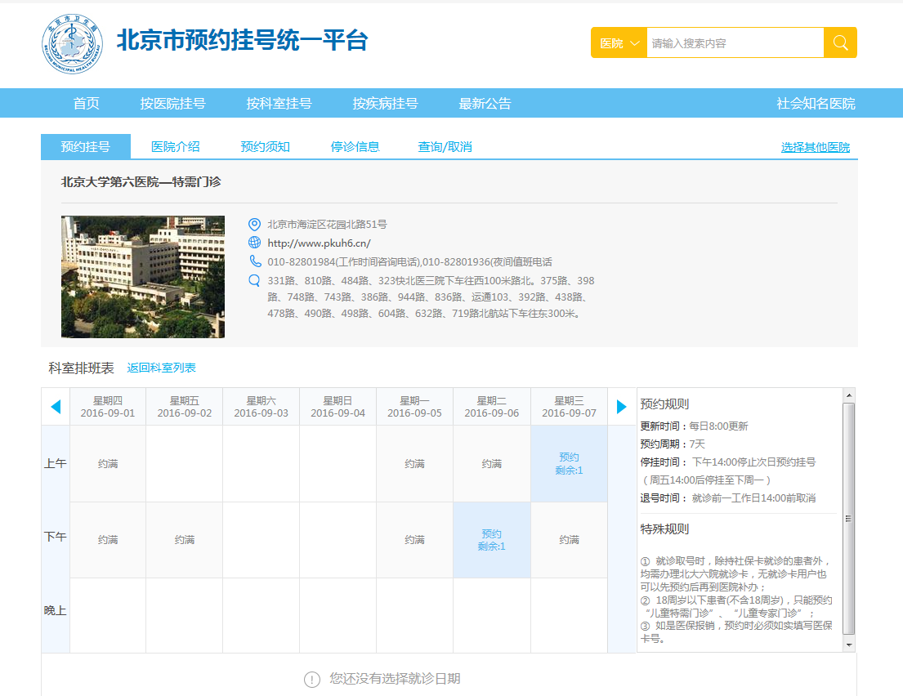The image size is (903, 696).
Task: Click the hospital building photo
Action: point(143,277)
